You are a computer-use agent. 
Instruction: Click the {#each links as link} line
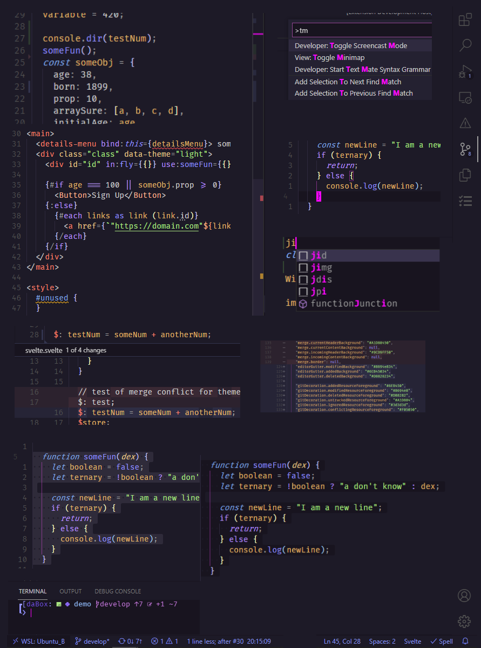pos(126,216)
